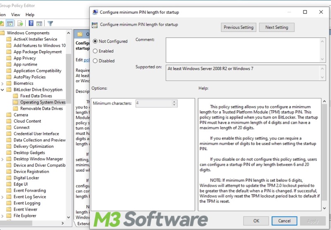331x230 pixels.
Task: Click the File Explorer folder icon
Action: (9, 216)
